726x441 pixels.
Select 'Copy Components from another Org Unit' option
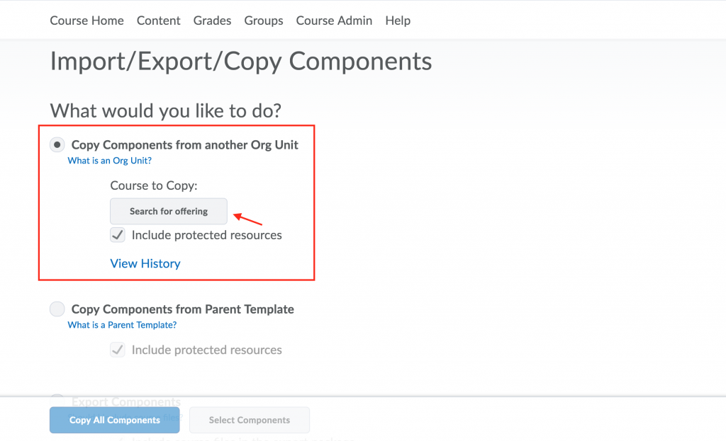point(57,144)
